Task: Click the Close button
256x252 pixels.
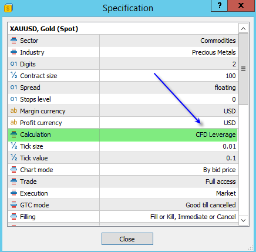Action: tap(127, 238)
